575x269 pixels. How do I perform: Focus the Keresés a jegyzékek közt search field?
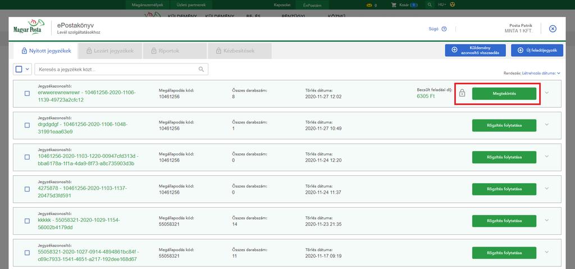[121, 69]
